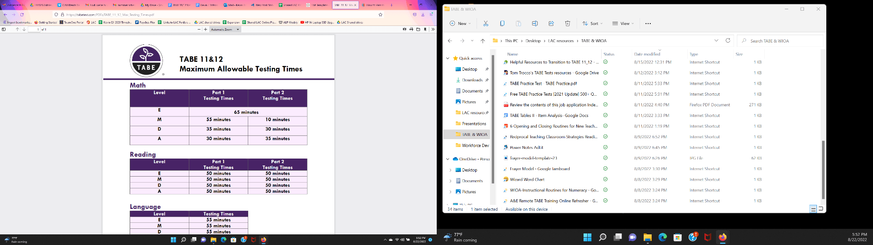Refresh the TABE & WIOA folder
Viewport: 873px width, 245px height.
[728, 41]
